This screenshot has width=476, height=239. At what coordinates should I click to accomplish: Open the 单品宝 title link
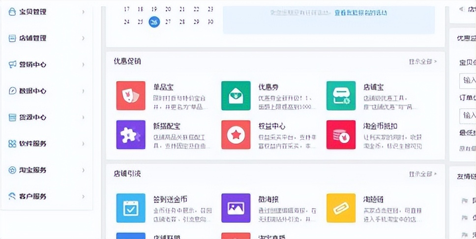(163, 87)
